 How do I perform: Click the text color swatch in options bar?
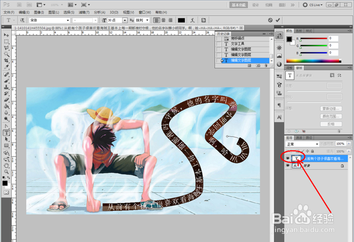(x=181, y=20)
